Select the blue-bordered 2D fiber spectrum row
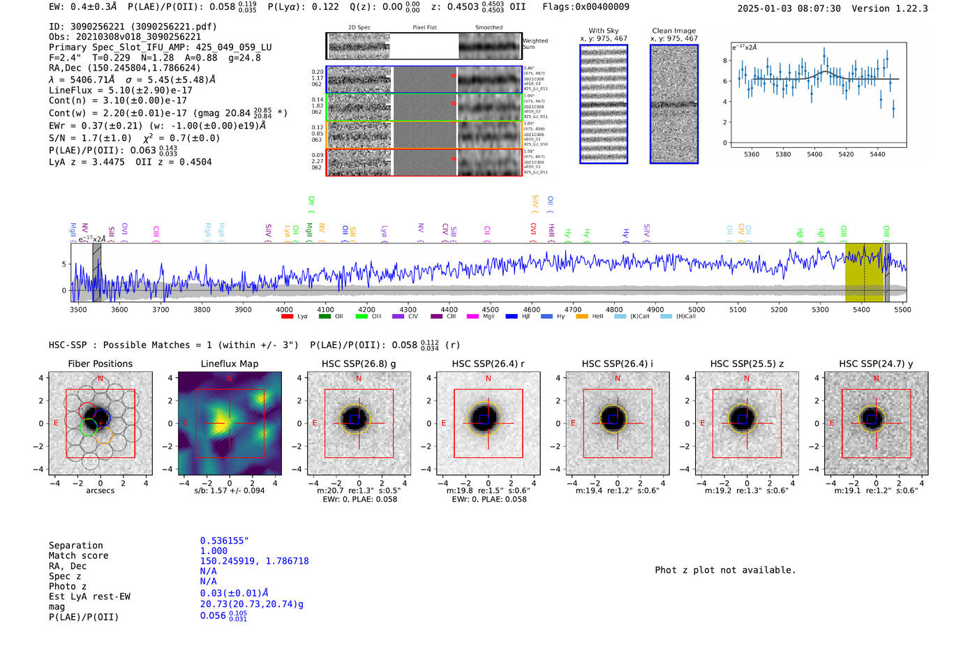Image resolution: width=977 pixels, height=665 pixels. point(424,80)
